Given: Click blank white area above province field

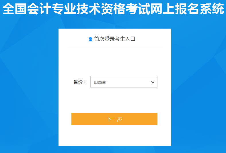Looking at the screenshot, I should pyautogui.click(x=115, y=61).
